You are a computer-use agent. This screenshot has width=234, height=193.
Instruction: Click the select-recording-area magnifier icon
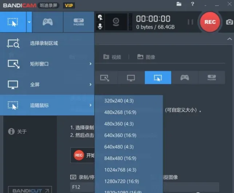[x=13, y=43]
